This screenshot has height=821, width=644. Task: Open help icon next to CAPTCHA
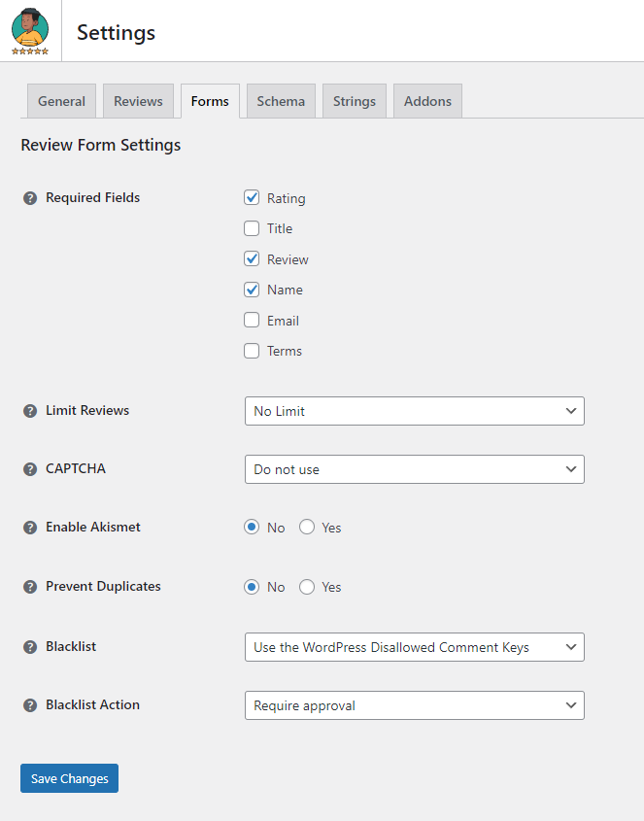pos(30,469)
